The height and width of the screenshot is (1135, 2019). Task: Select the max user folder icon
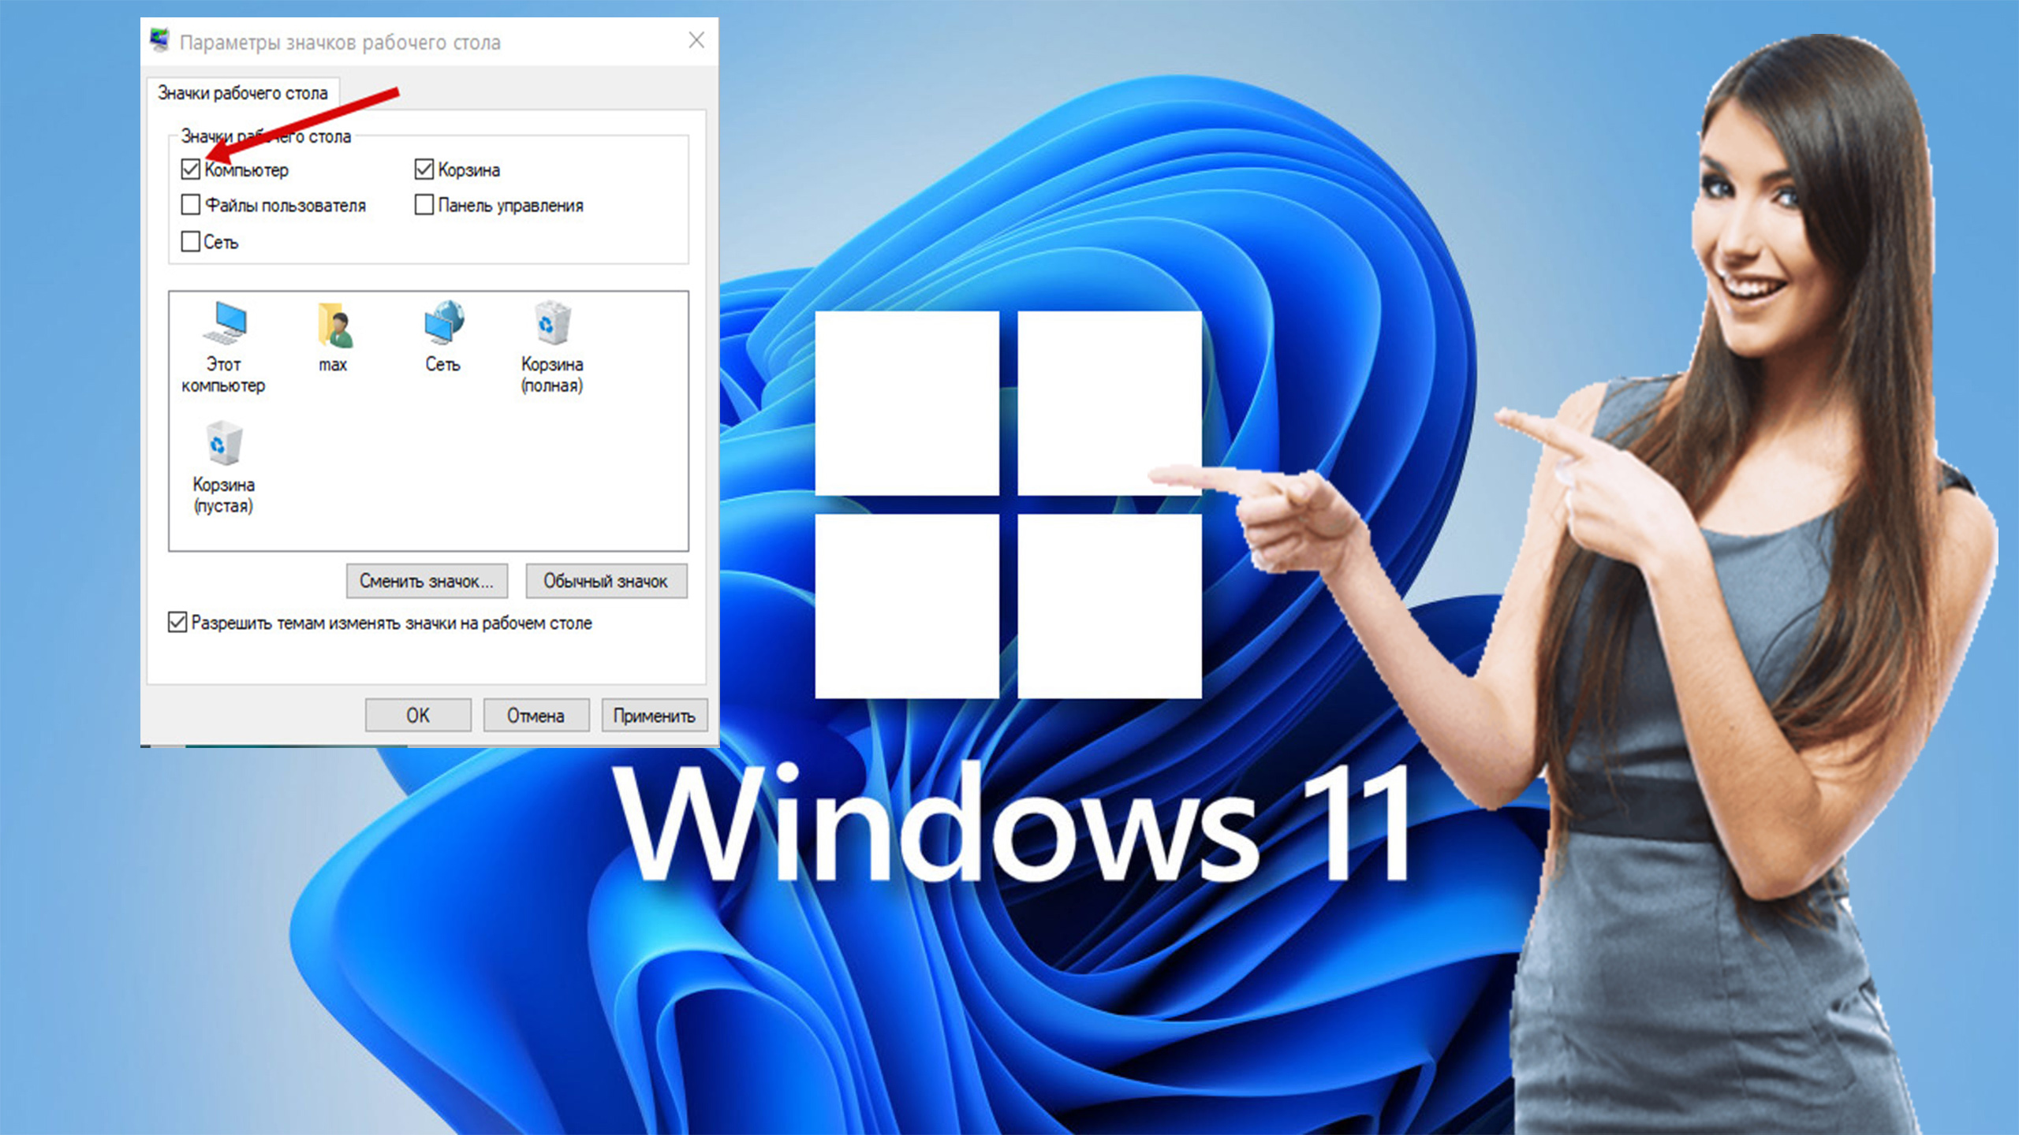click(334, 326)
